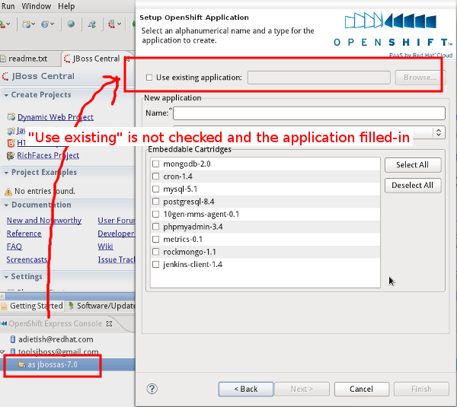
Task: Collapse the Create Projects section
Action: [x=6, y=95]
